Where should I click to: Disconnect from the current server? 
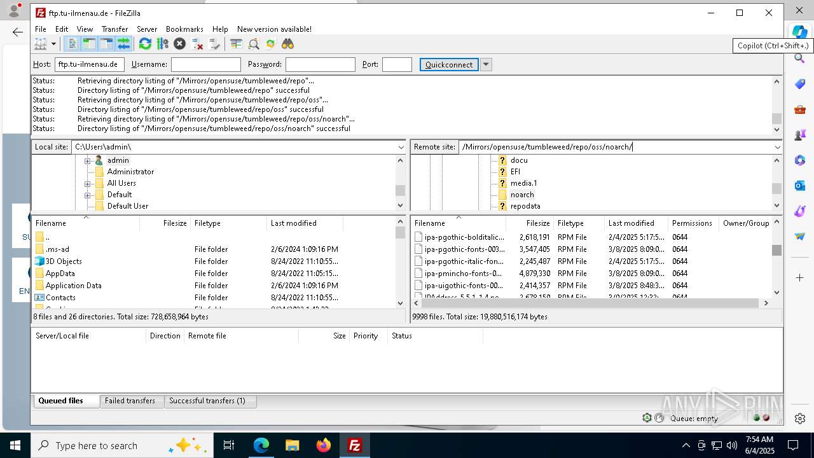click(x=197, y=44)
